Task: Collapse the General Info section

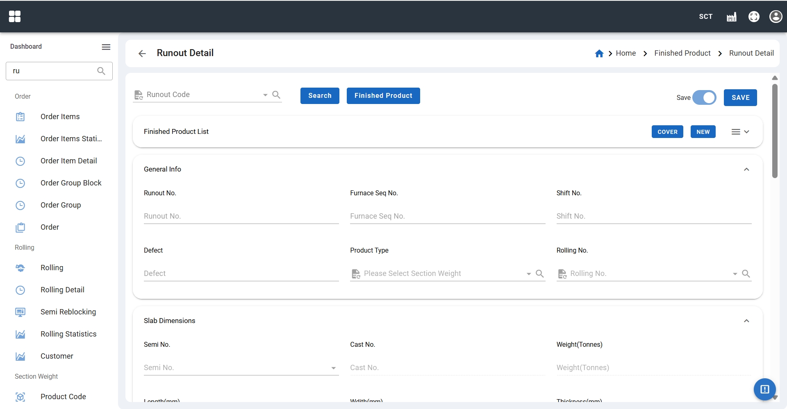Action: (x=746, y=169)
